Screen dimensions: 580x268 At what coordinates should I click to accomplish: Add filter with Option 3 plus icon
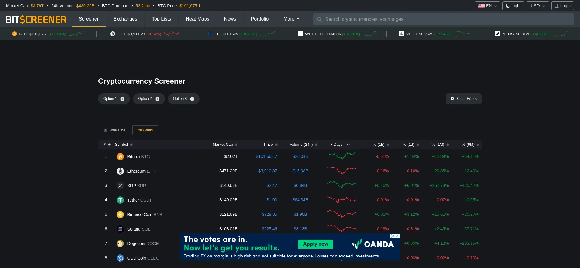click(x=192, y=99)
